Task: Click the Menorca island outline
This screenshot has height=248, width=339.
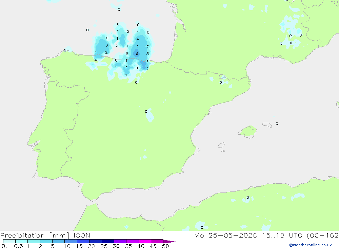Action: [x=267, y=125]
